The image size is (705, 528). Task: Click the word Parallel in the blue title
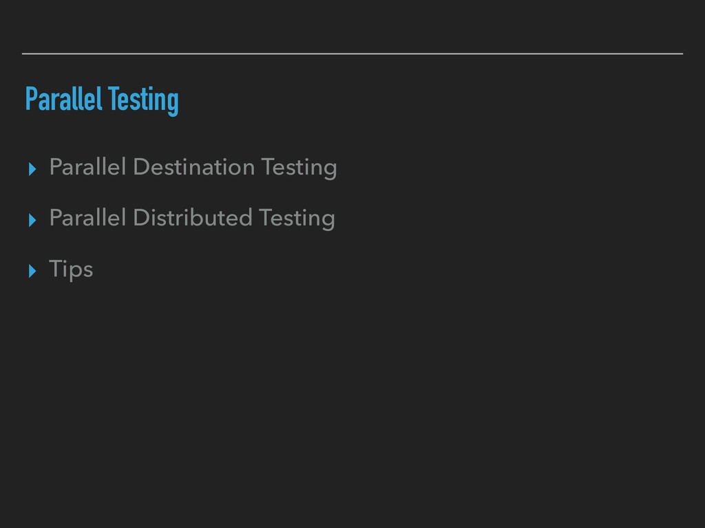64,99
